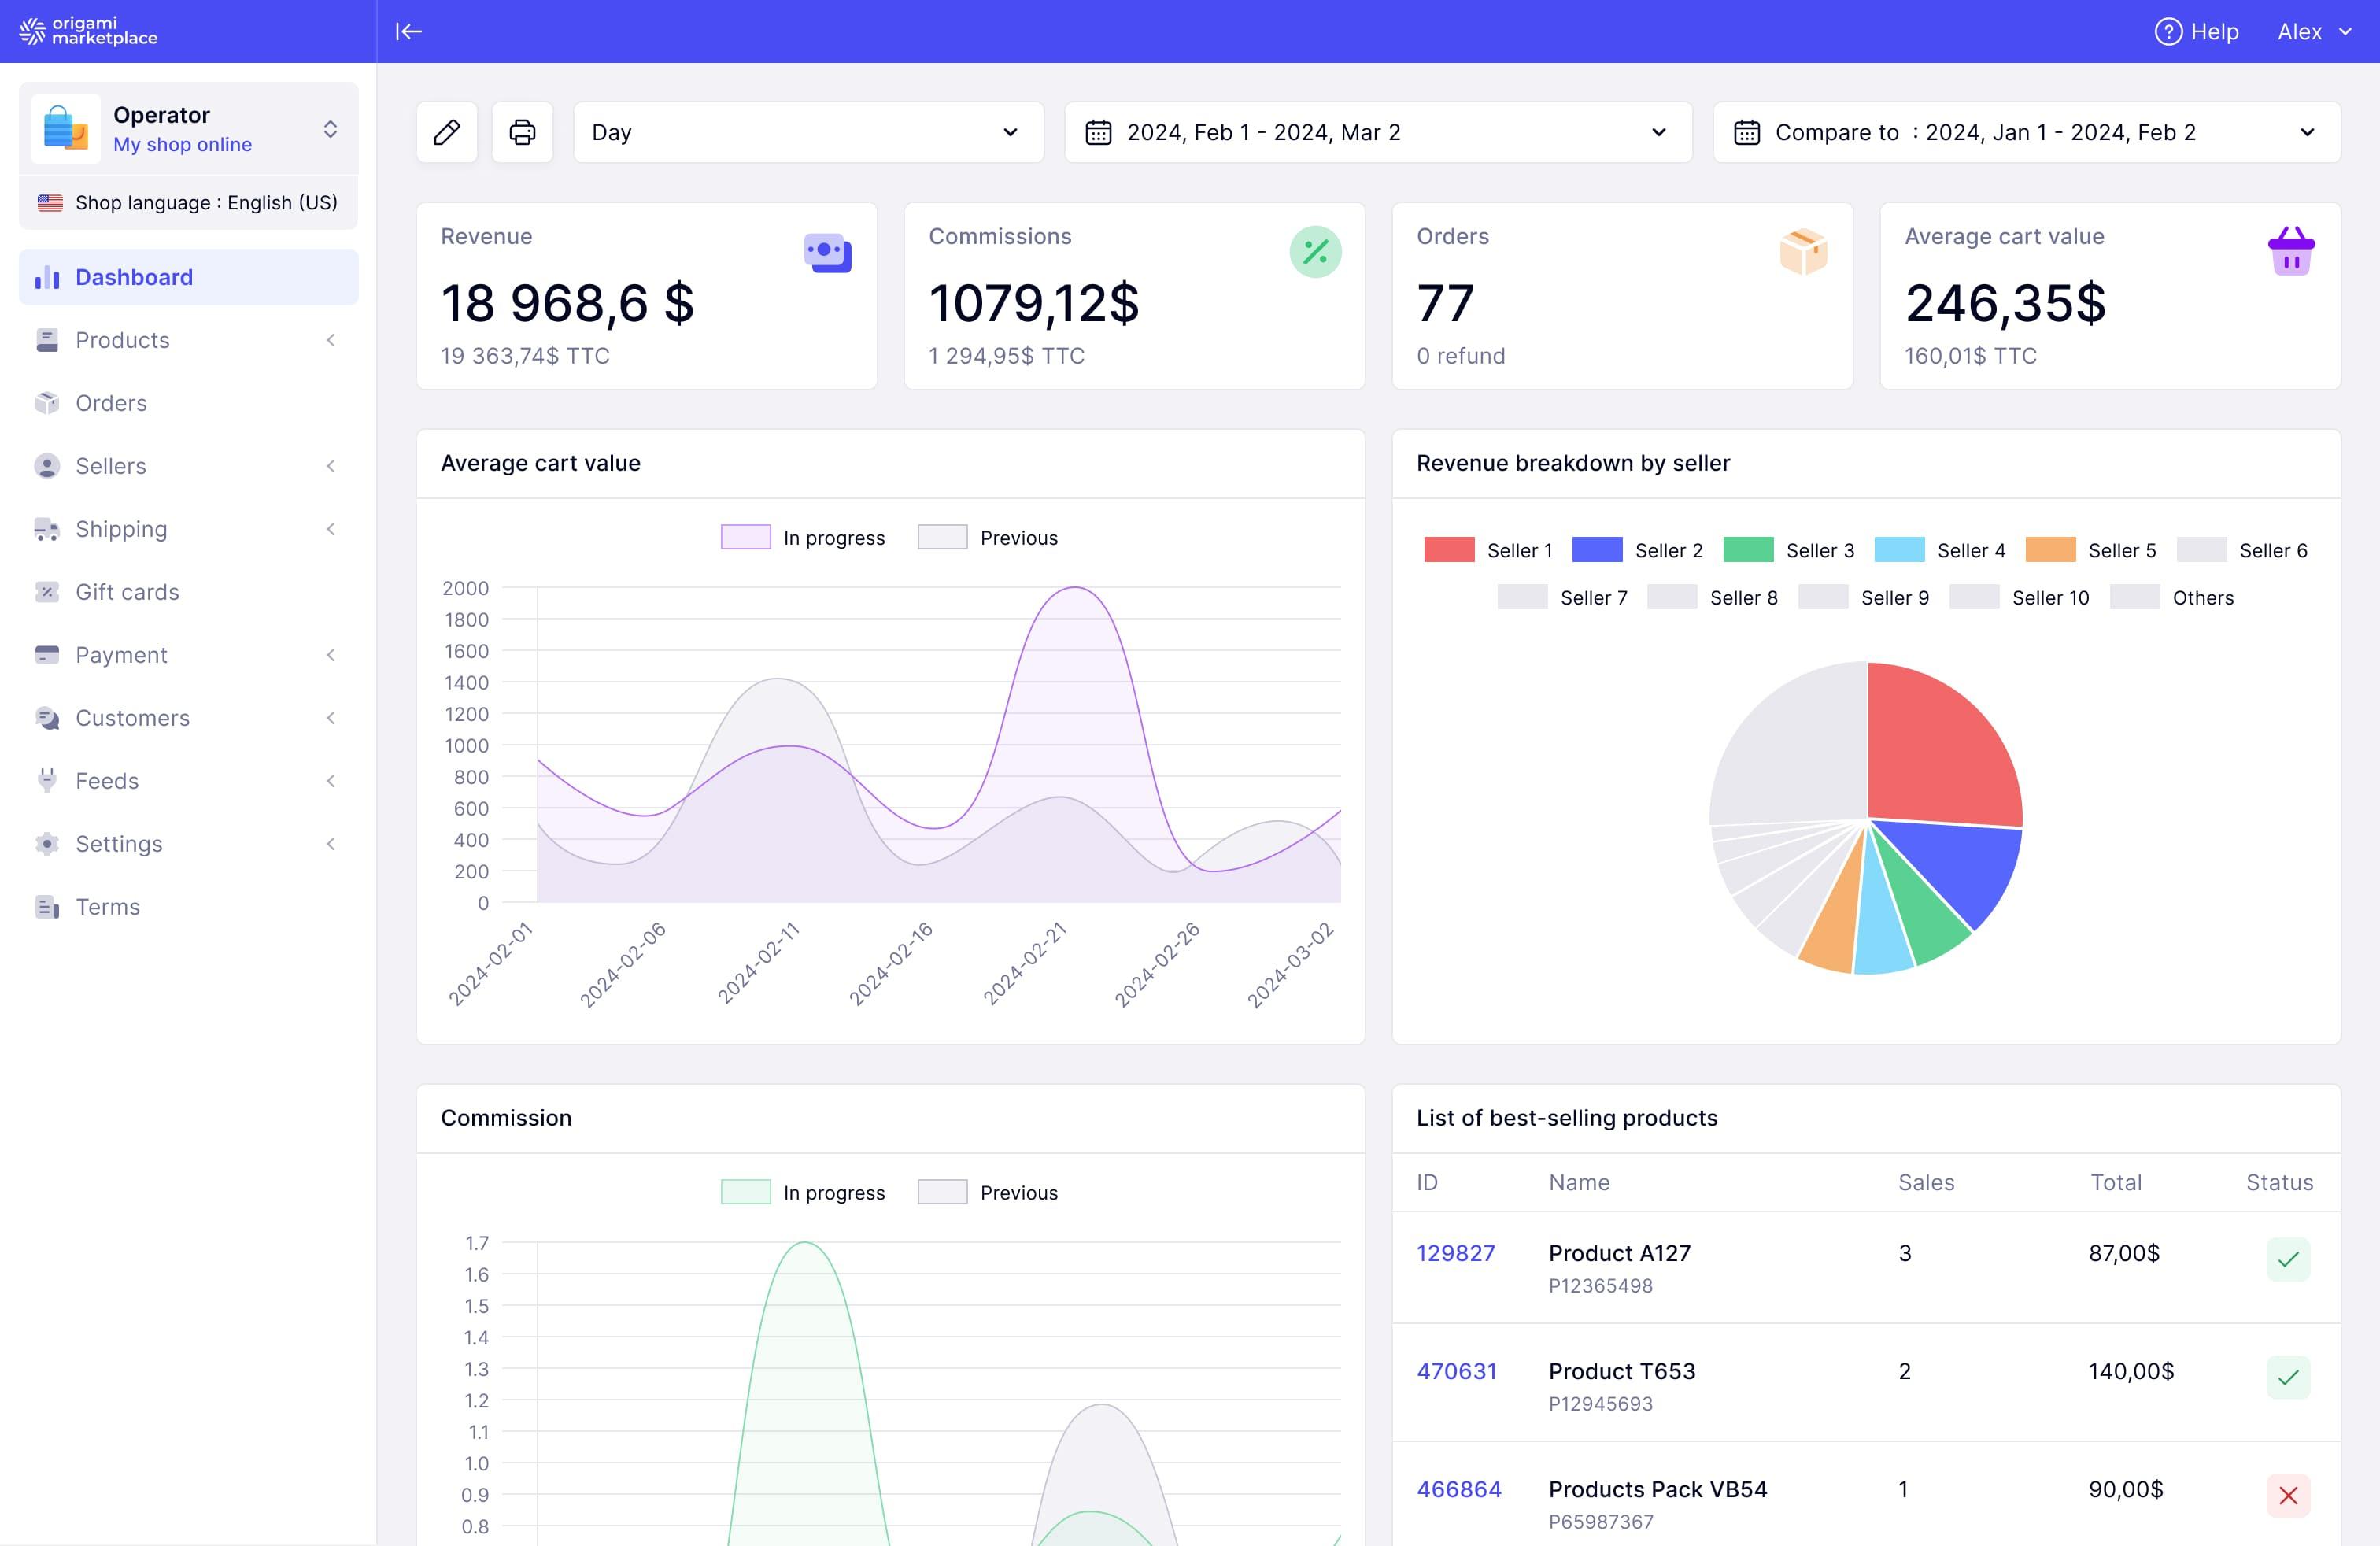Screen dimensions: 2380x1546
Task: Click product link 129827 in best-sellers
Action: coord(1455,1251)
